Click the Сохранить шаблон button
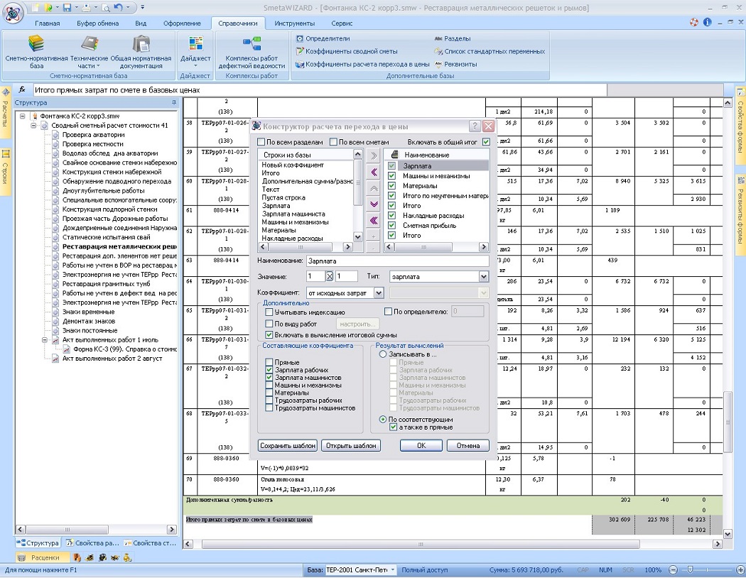The image size is (746, 578). pos(288,445)
